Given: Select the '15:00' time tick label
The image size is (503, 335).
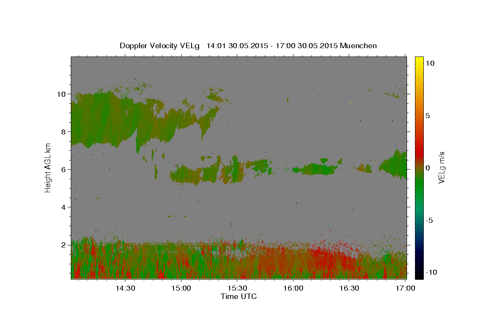Looking at the screenshot, I should point(181,288).
